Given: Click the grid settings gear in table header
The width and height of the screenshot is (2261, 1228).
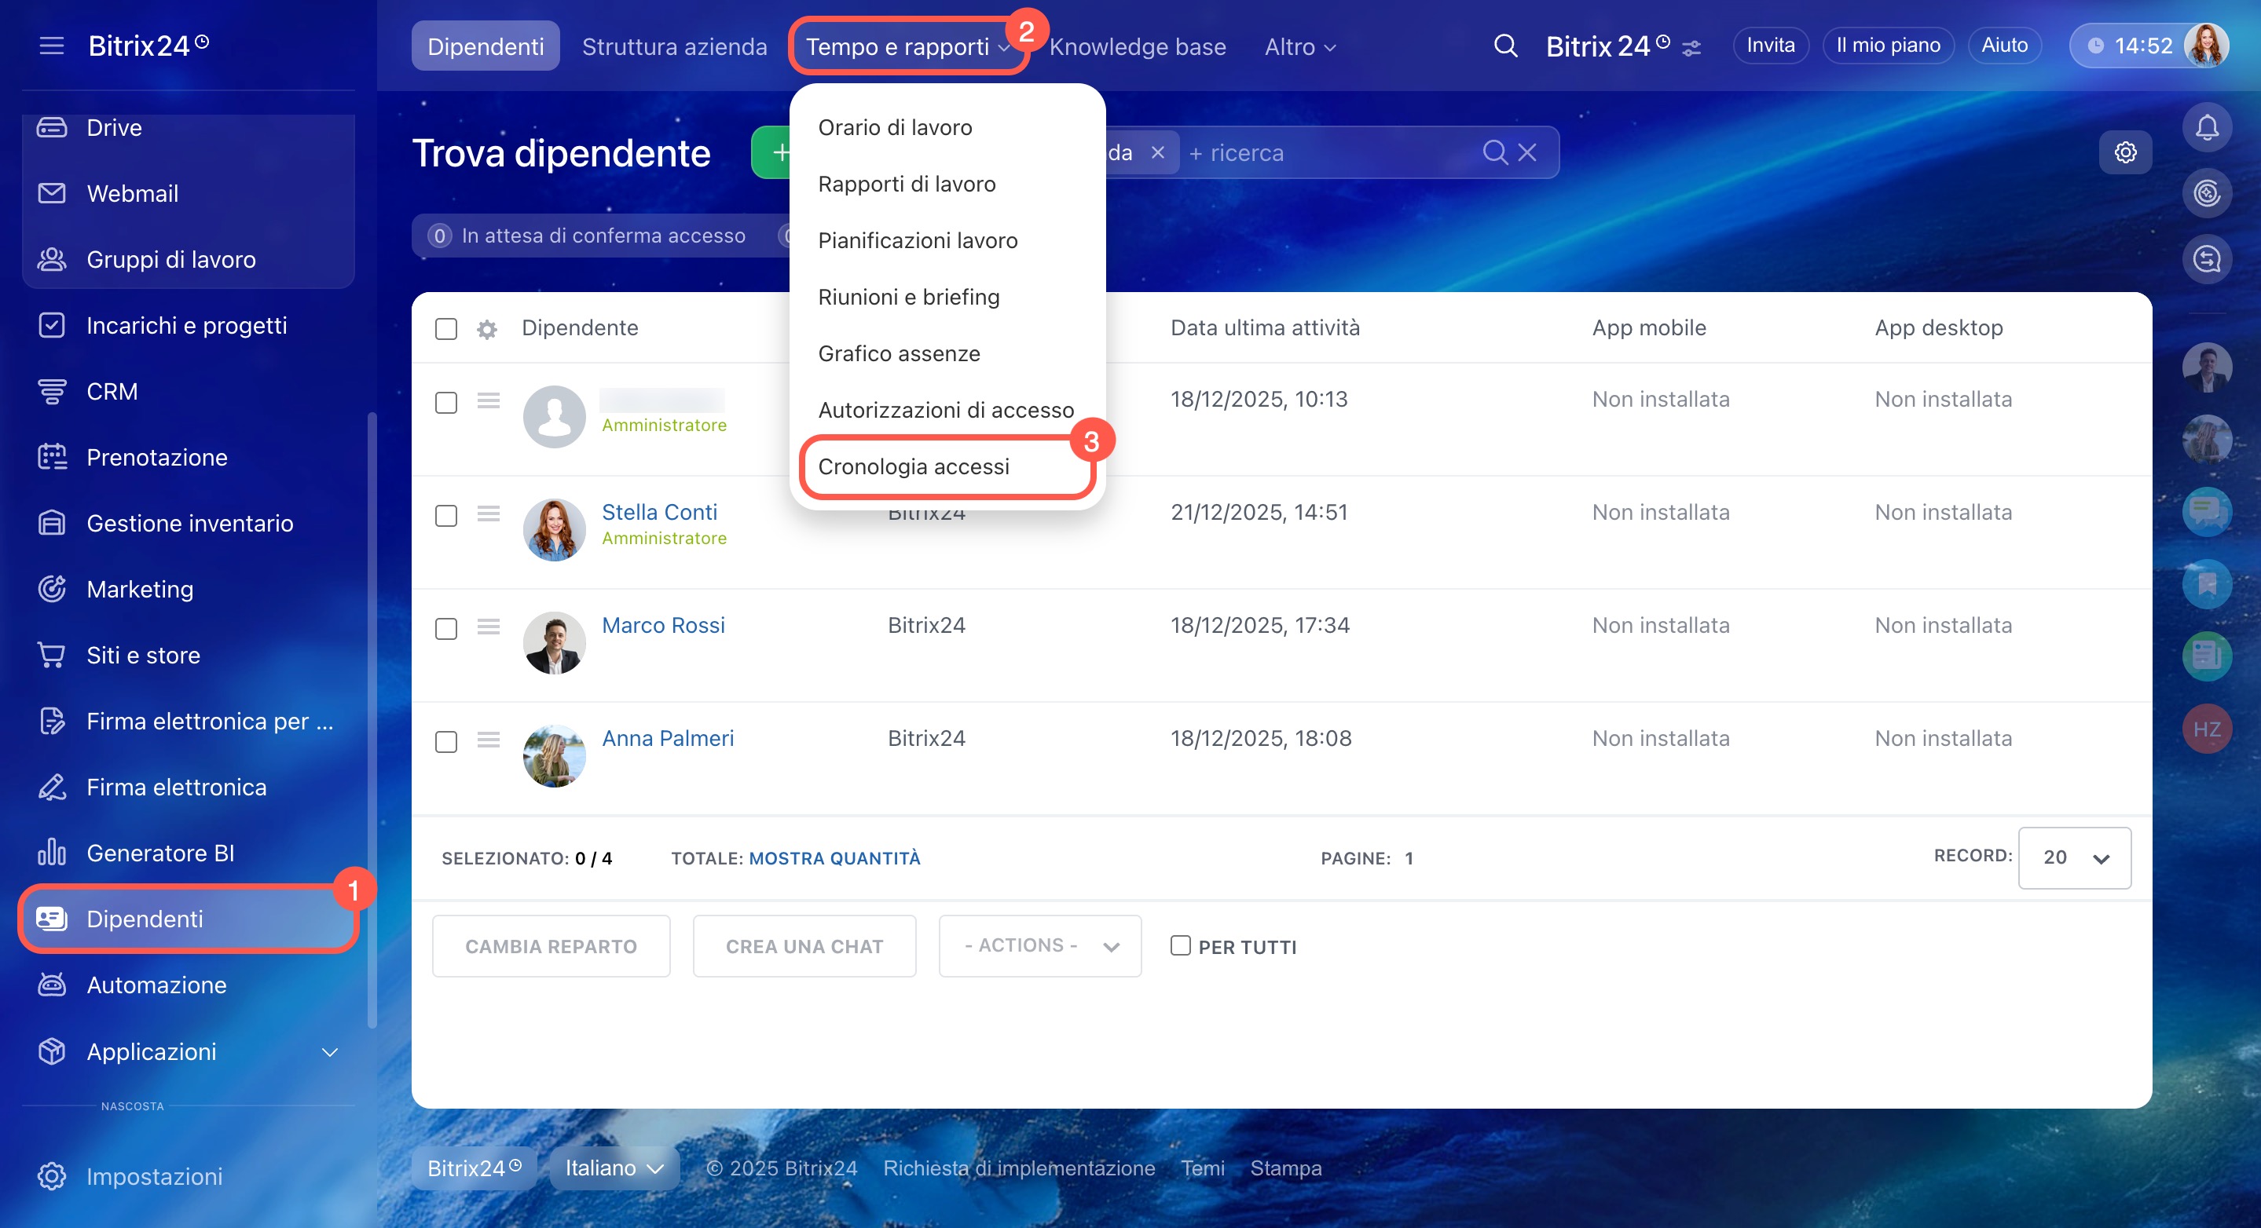Looking at the screenshot, I should coord(487,329).
